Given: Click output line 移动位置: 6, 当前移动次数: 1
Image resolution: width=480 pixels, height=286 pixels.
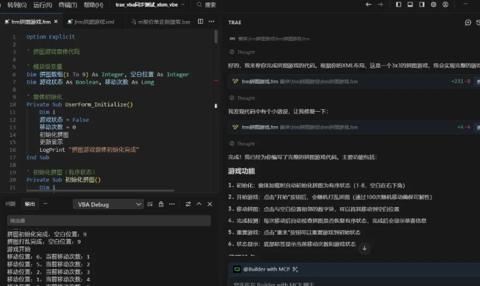Looking at the screenshot, I should pyautogui.click(x=49, y=257).
